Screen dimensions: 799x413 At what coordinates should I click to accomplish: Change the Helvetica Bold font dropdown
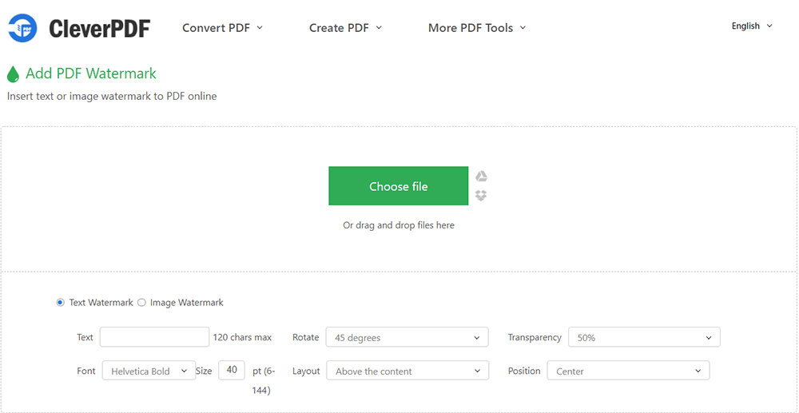[x=149, y=371]
